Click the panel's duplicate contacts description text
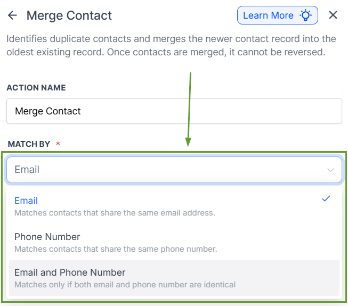This screenshot has width=348, height=306. (x=171, y=46)
